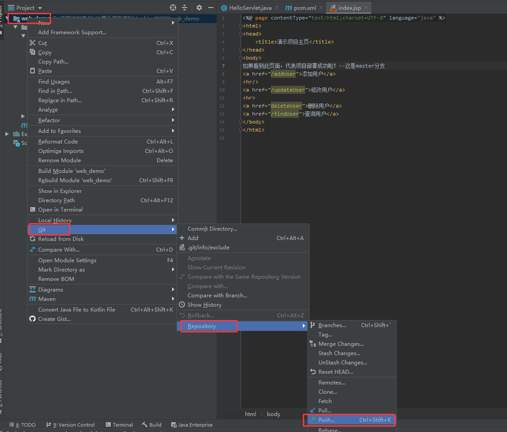Click the html breadcrumb in editor
The image size is (507, 432).
click(x=250, y=414)
